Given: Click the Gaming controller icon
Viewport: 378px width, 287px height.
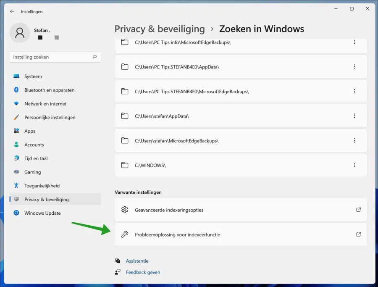Looking at the screenshot, I should 16,172.
